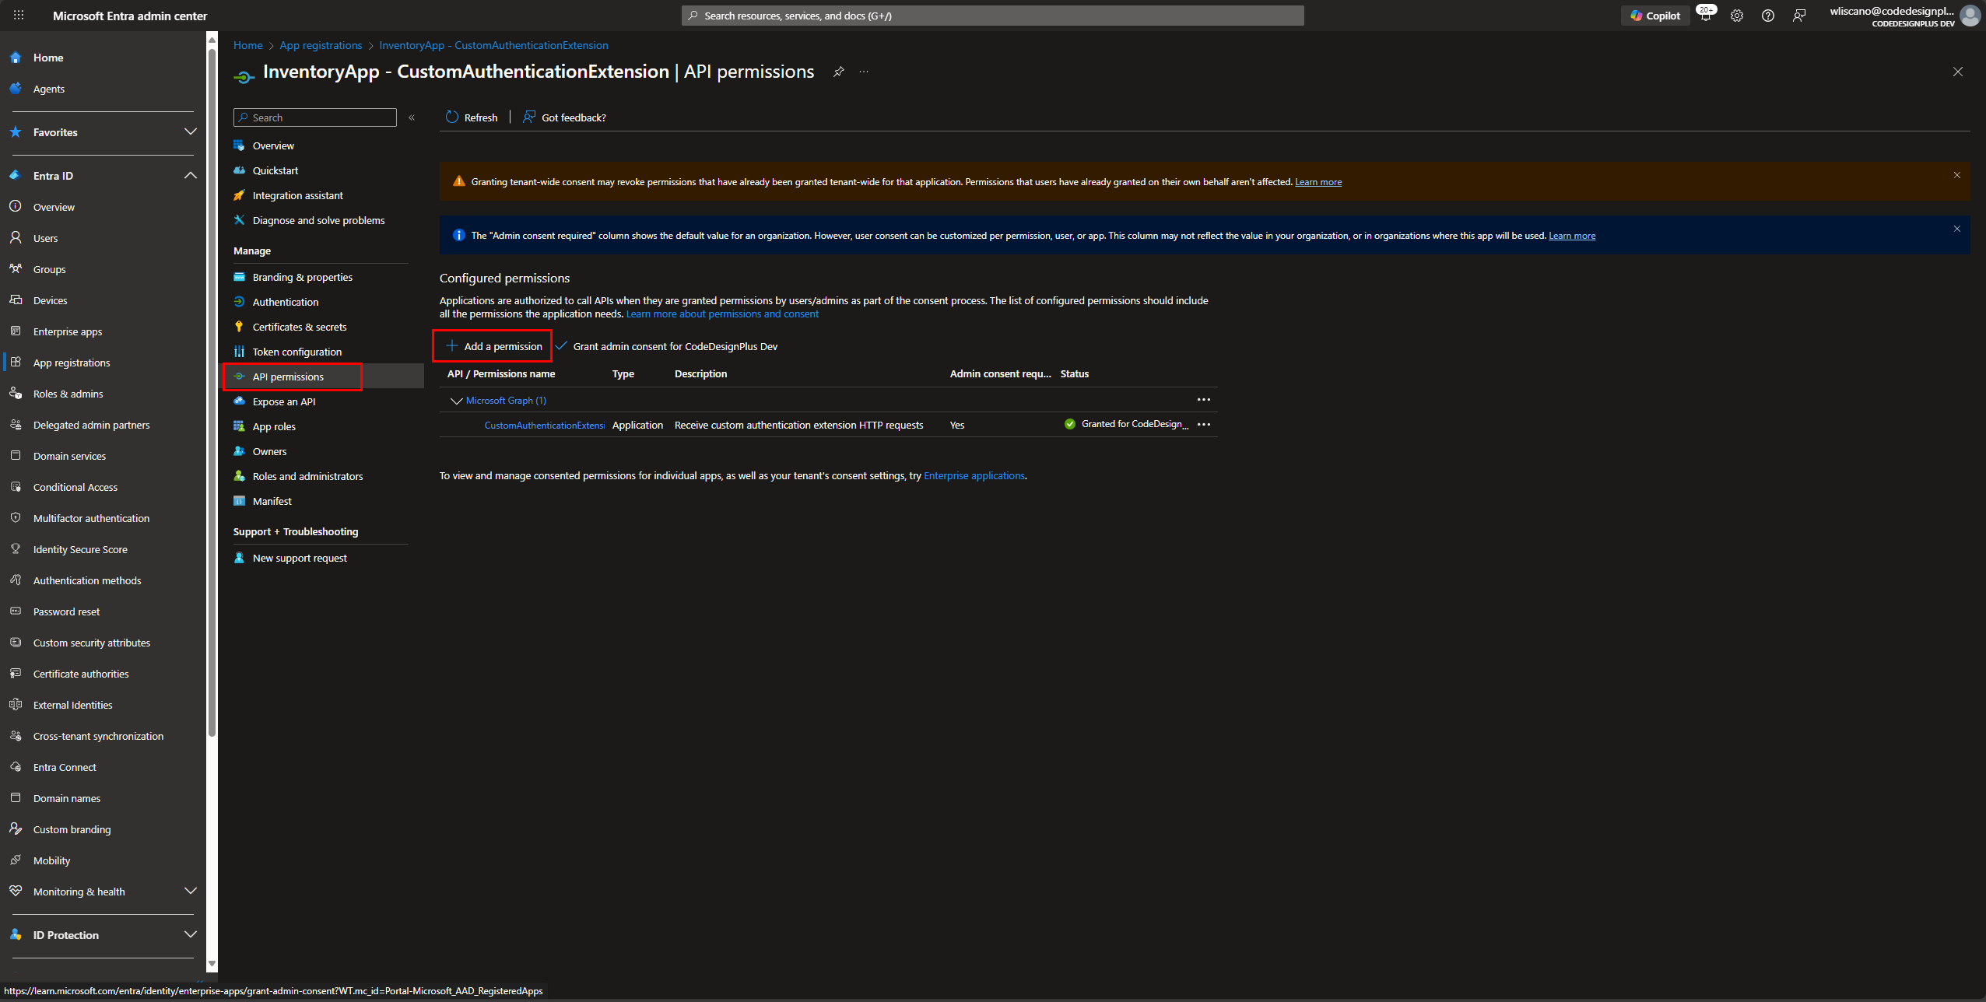Dismiss the orange tenant-wide consent warning
The height and width of the screenshot is (1002, 1986).
click(1957, 175)
